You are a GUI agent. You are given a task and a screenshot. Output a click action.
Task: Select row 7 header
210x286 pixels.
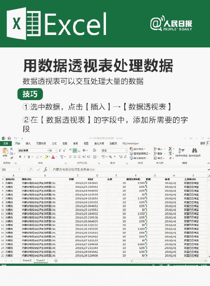(x=2, y=198)
